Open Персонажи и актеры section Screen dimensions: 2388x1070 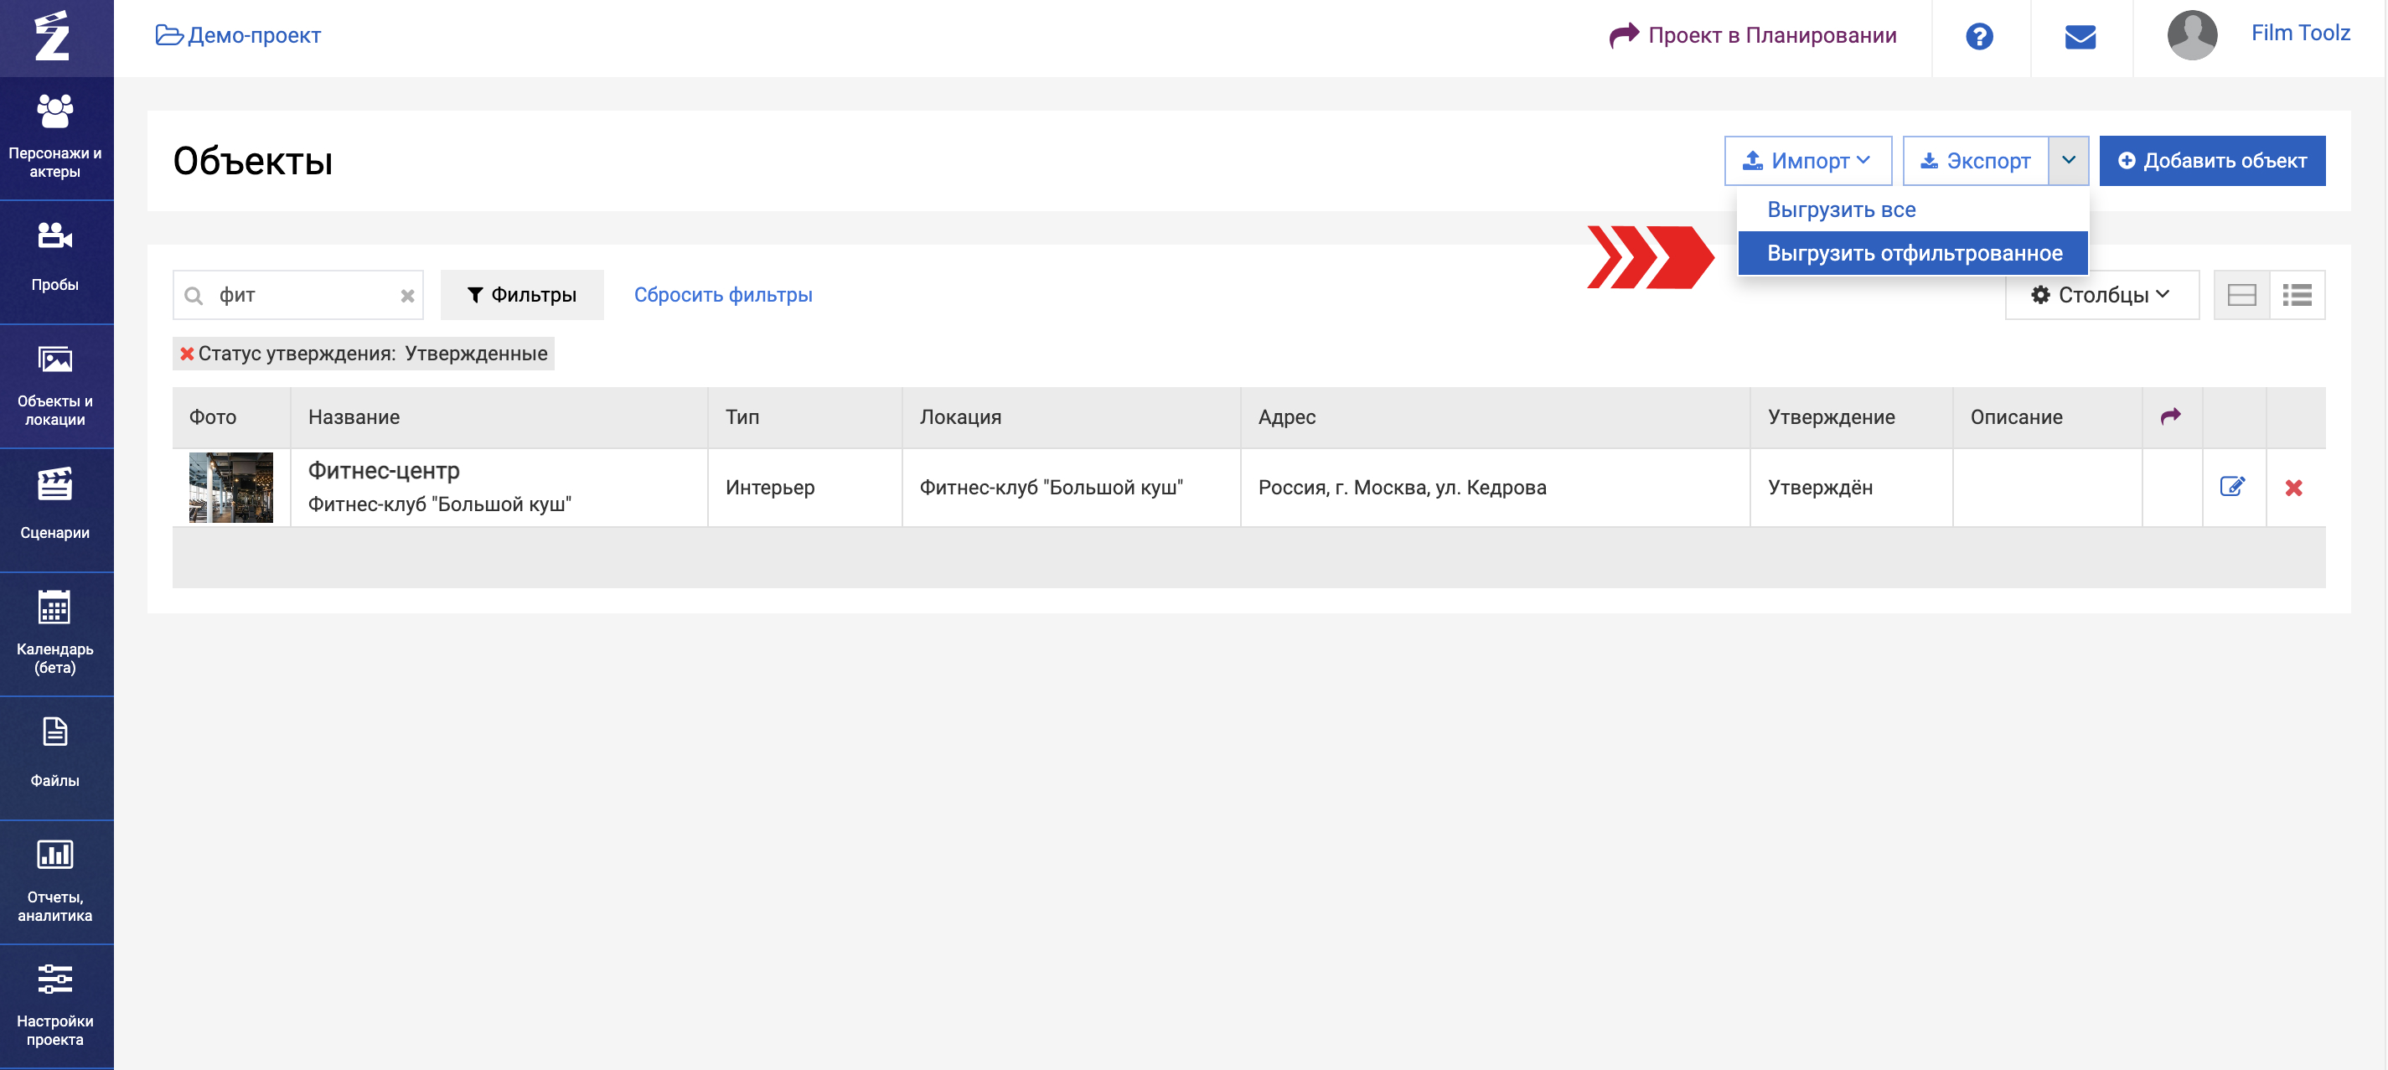pos(55,137)
